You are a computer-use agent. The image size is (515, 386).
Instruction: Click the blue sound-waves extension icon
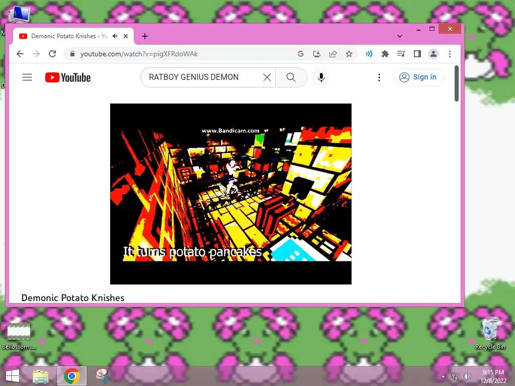click(x=369, y=54)
